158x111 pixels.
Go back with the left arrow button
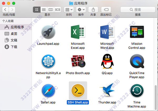[6, 10]
